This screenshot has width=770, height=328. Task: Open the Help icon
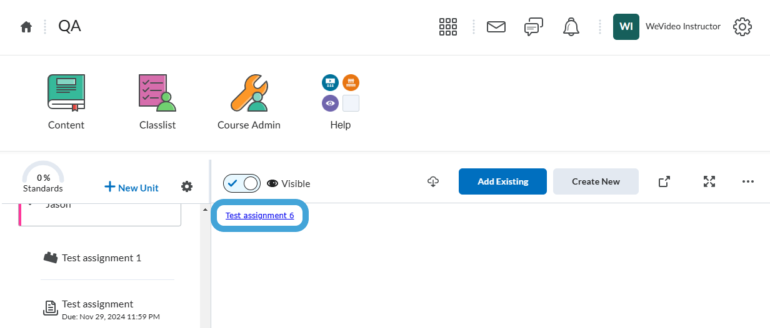[x=341, y=93]
